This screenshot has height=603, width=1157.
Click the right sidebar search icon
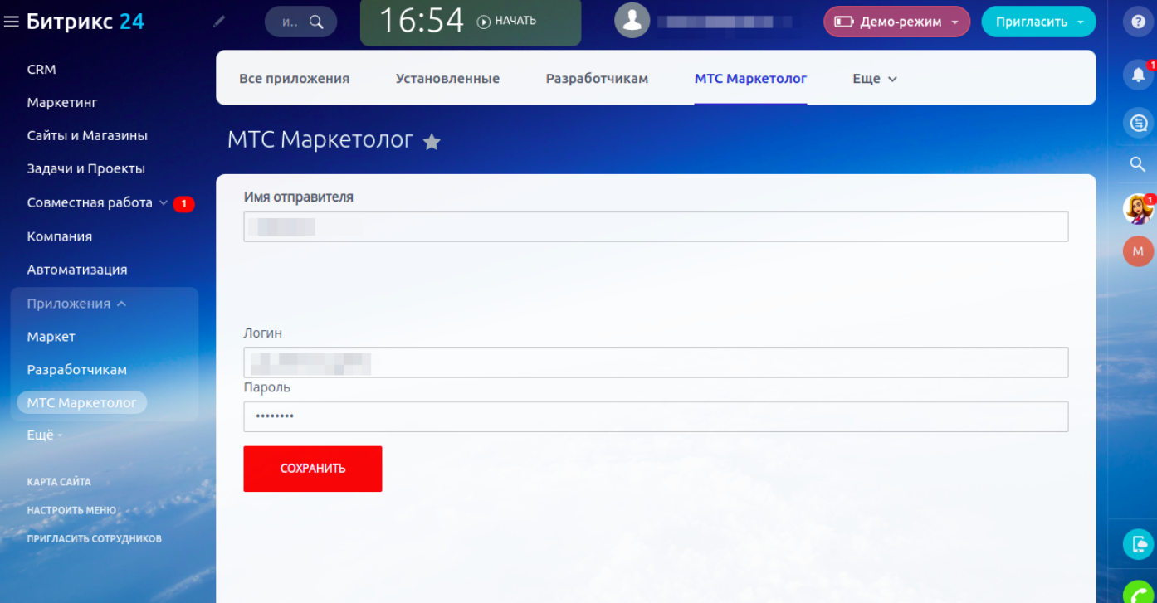1138,164
